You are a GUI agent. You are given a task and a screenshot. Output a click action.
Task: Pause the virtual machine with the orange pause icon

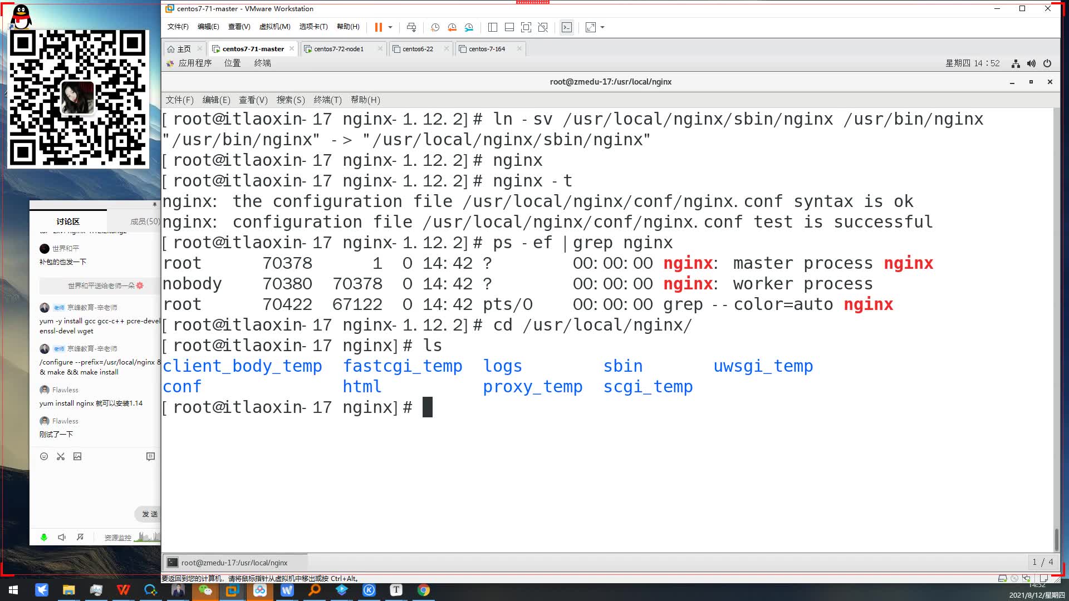(379, 27)
